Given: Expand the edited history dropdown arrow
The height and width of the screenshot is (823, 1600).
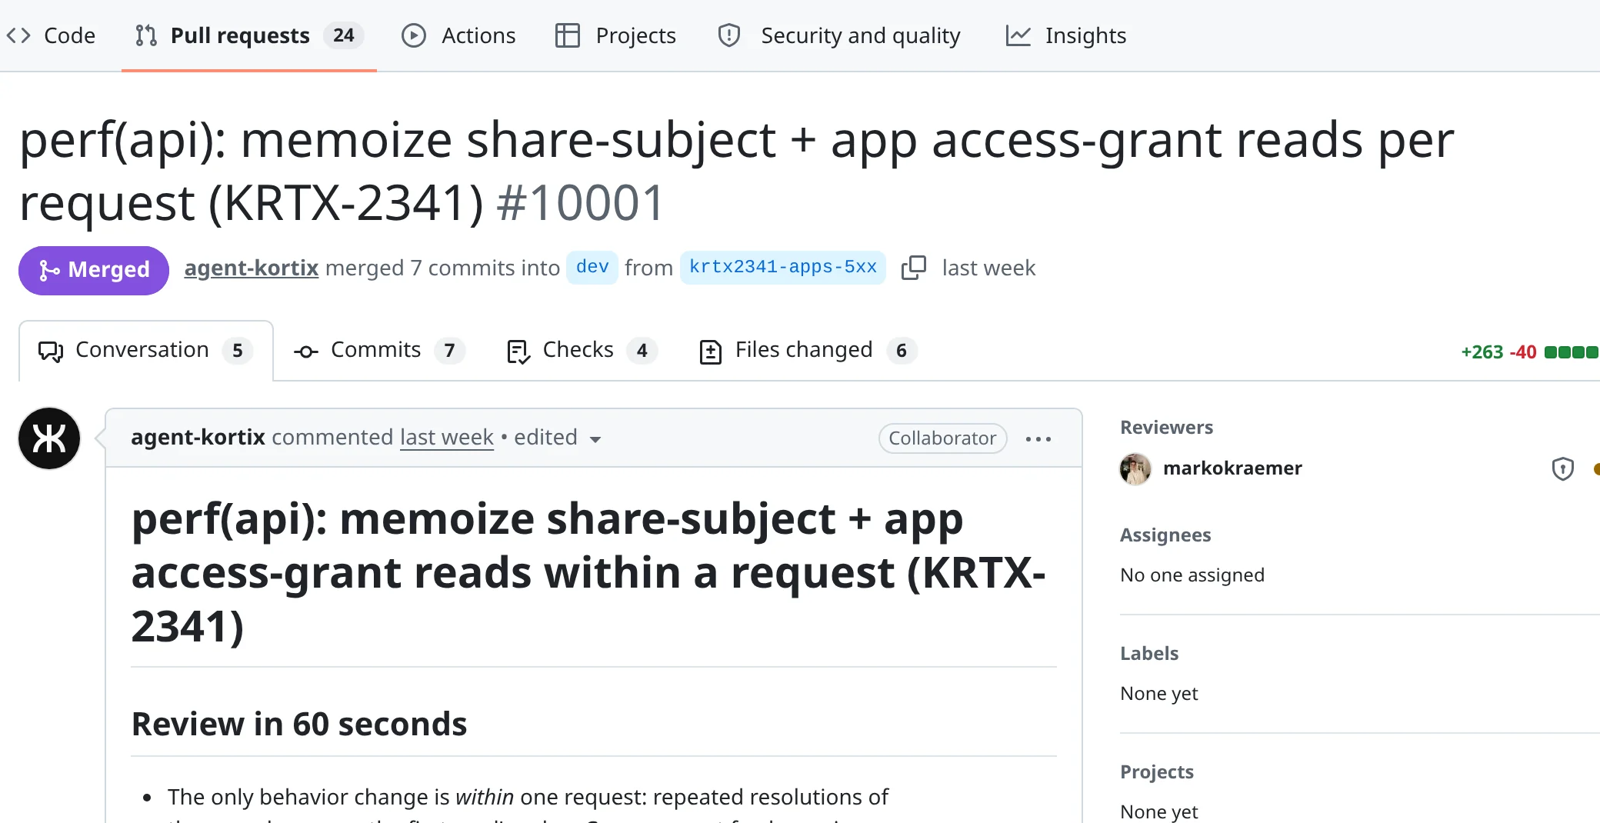Looking at the screenshot, I should point(595,440).
